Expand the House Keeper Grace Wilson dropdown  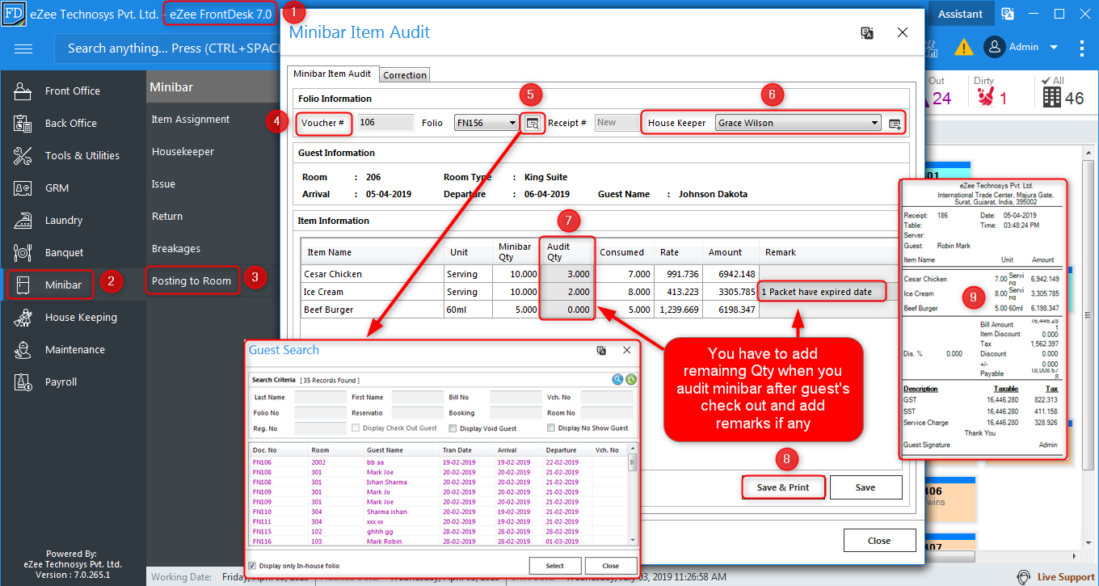tap(874, 123)
